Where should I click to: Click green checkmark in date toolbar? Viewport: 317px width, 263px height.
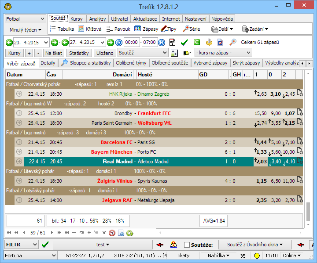tap(184, 42)
